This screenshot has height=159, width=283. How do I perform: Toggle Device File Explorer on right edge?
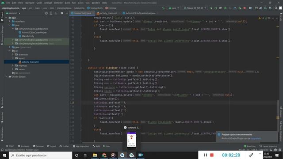pos(281,132)
